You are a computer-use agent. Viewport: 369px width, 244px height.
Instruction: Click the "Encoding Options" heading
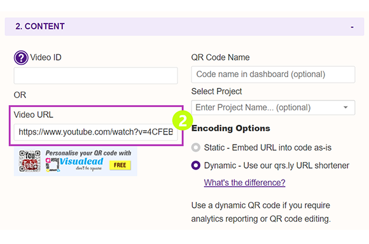231,128
